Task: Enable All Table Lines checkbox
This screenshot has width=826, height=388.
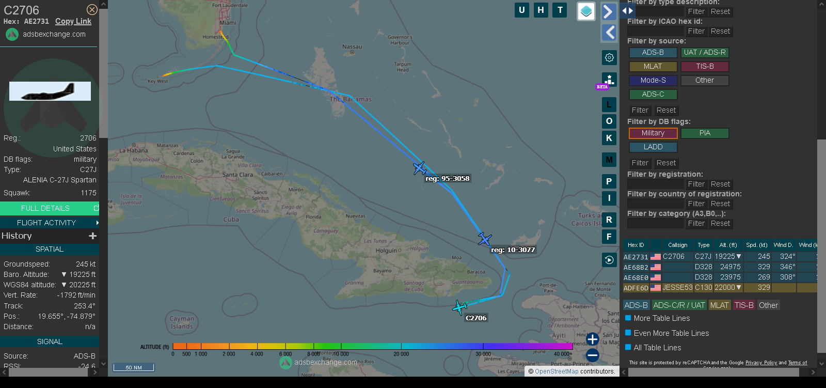Action: click(628, 347)
